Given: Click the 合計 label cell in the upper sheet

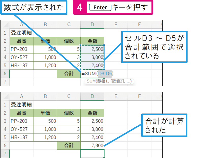Looking at the screenshot, I should coord(69,74).
